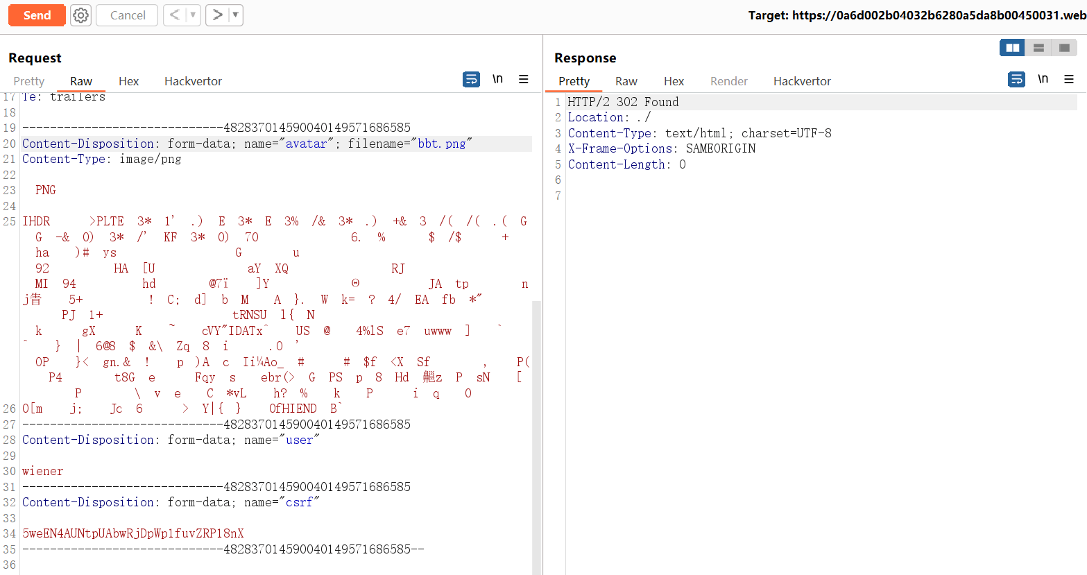Toggle non-printable characters in the Request panel

[497, 80]
